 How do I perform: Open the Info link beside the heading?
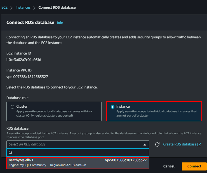coord(60,23)
